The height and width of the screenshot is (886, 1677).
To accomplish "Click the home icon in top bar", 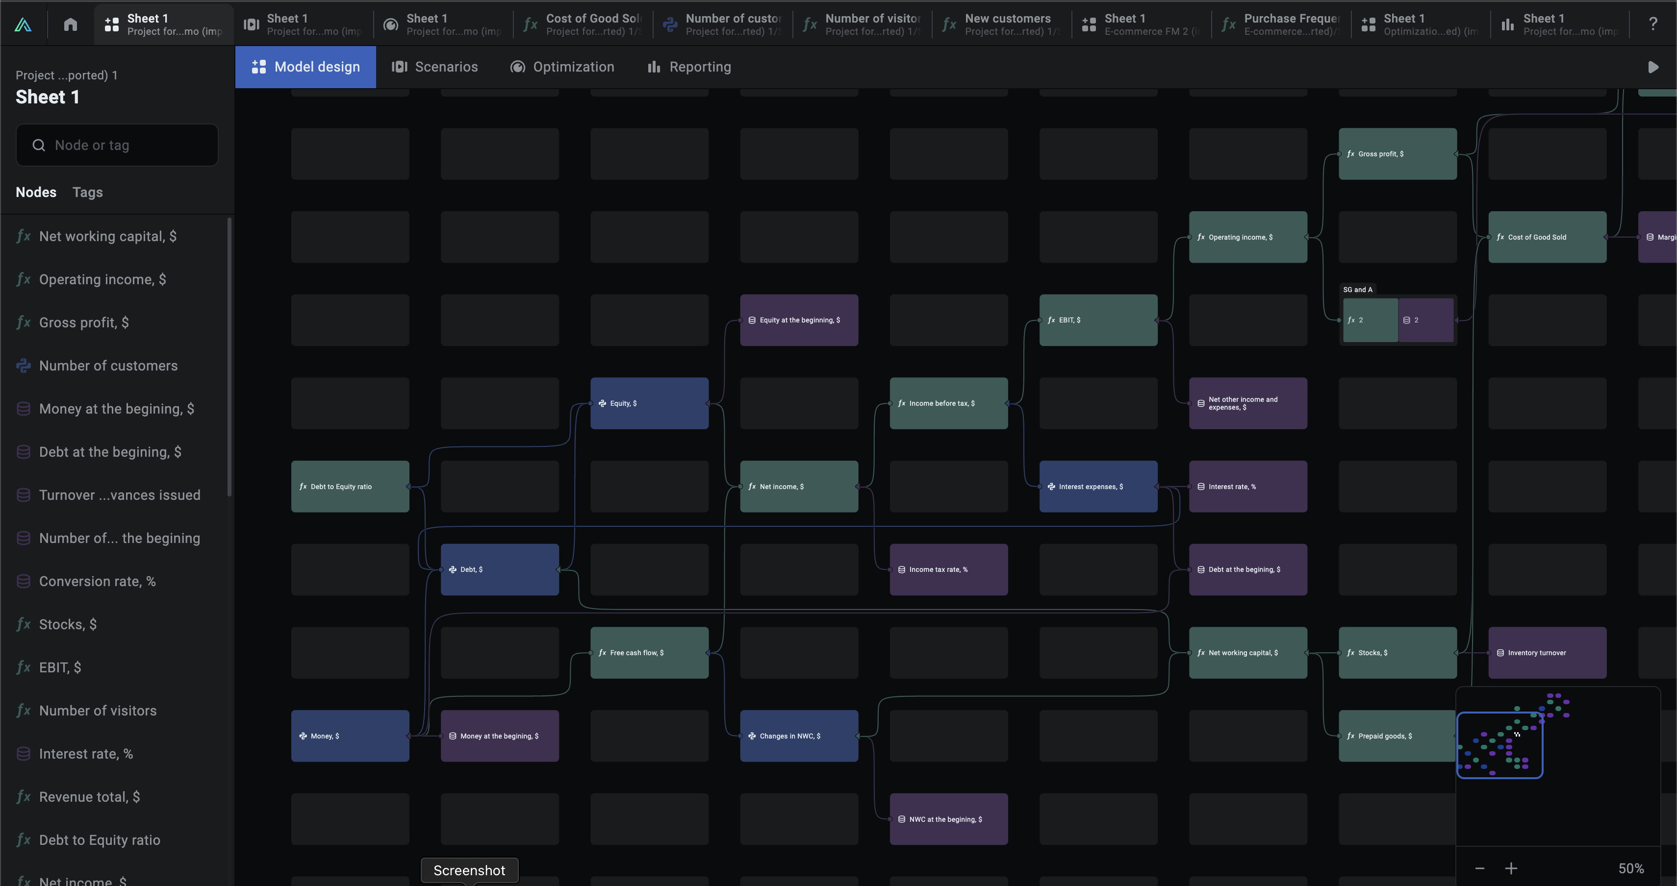I will pyautogui.click(x=70, y=24).
